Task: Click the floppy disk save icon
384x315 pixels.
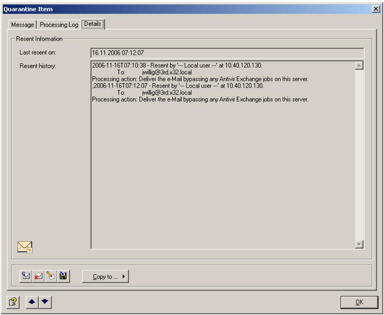Action: (64, 276)
